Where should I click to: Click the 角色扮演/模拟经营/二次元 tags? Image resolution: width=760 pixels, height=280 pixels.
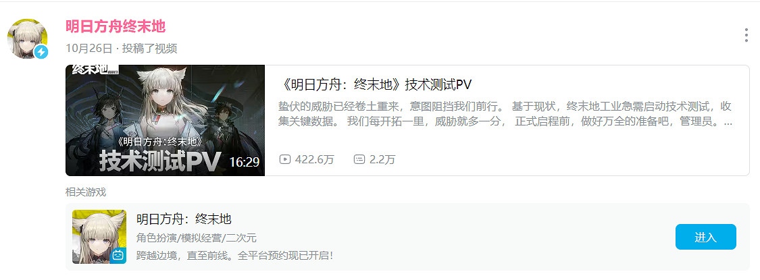(197, 238)
